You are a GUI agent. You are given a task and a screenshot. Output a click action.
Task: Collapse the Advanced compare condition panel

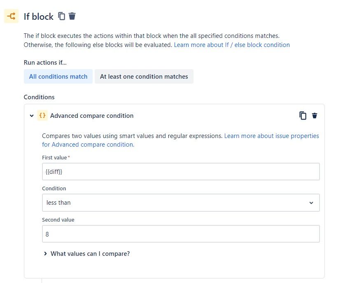pyautogui.click(x=32, y=116)
